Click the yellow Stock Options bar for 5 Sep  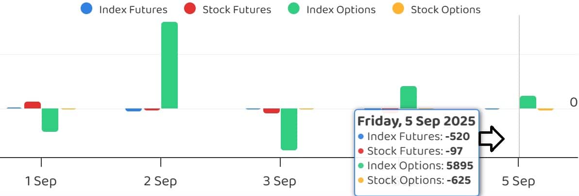tap(545, 109)
